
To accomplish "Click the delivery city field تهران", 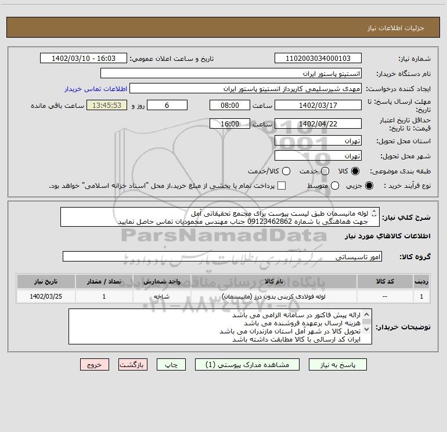I will pos(318,155).
